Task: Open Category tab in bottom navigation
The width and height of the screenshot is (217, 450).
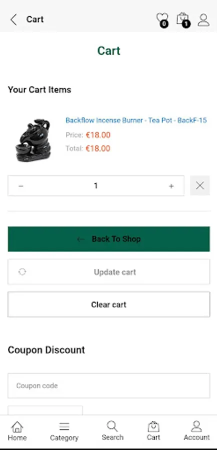Action: pos(64,431)
